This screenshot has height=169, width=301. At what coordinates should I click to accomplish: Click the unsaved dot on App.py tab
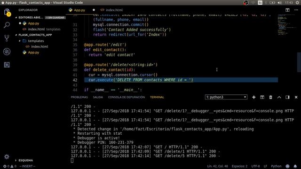(94, 10)
